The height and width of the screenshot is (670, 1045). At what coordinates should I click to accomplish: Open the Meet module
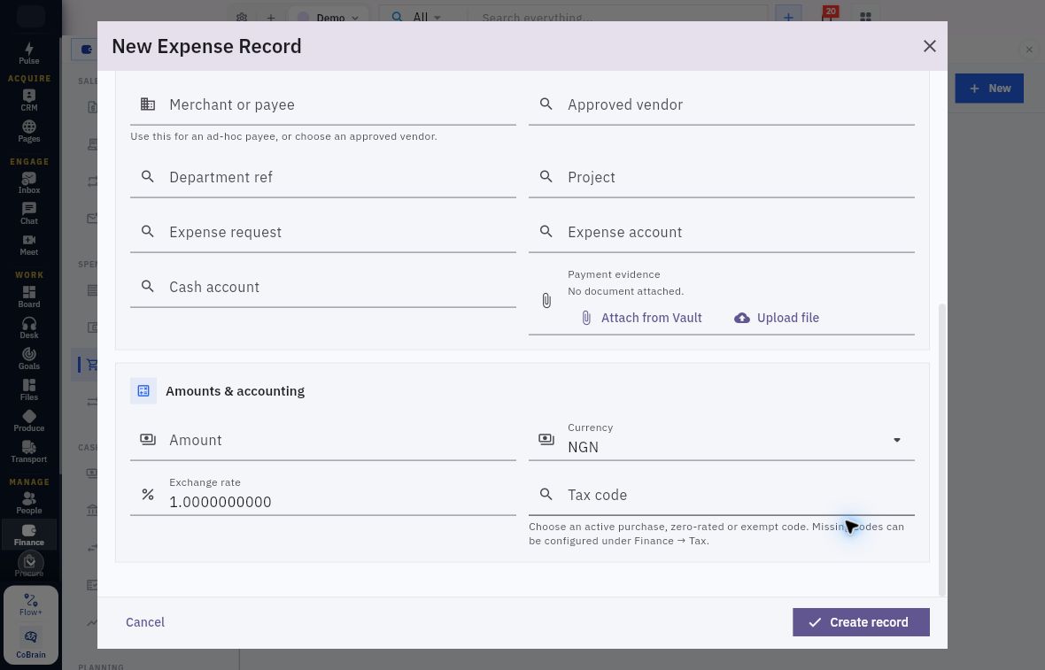coord(28,244)
